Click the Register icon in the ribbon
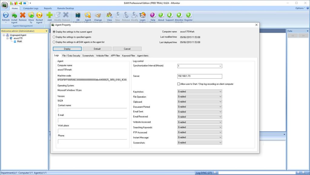 tap(188, 15)
